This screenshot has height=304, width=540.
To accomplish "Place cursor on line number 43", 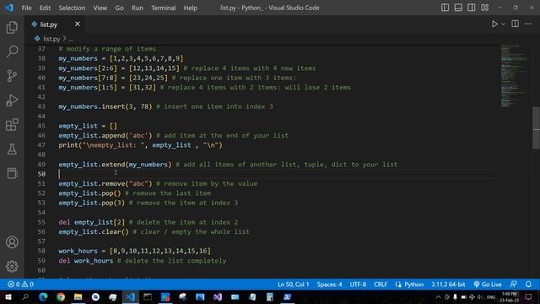I will coord(41,106).
